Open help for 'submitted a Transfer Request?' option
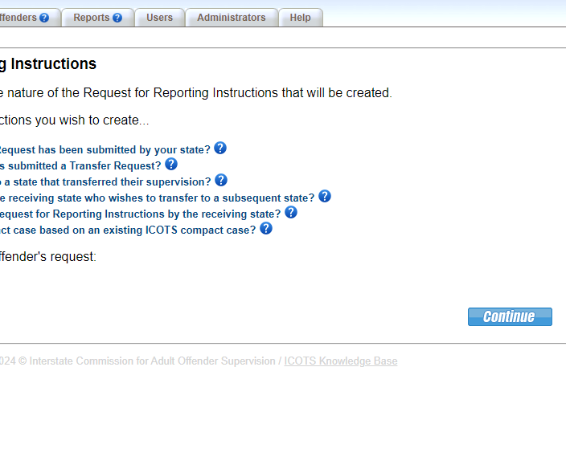Viewport: 566px width, 473px height. (171, 164)
